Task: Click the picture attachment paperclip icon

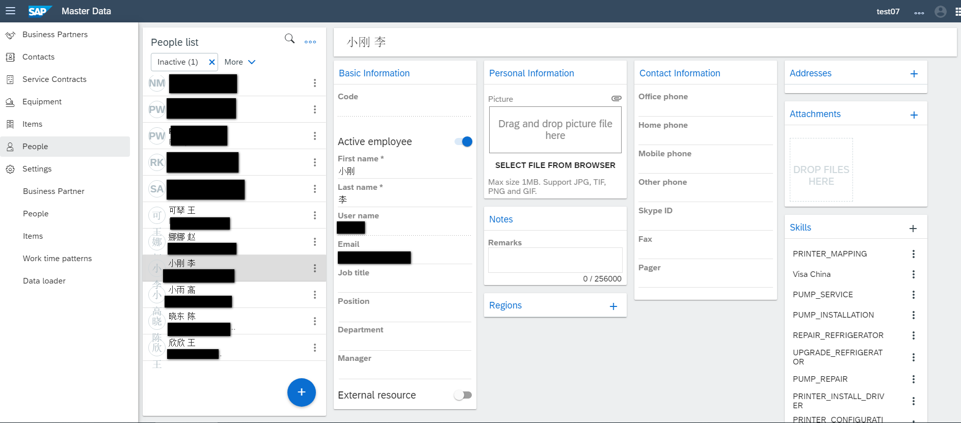Action: tap(616, 98)
